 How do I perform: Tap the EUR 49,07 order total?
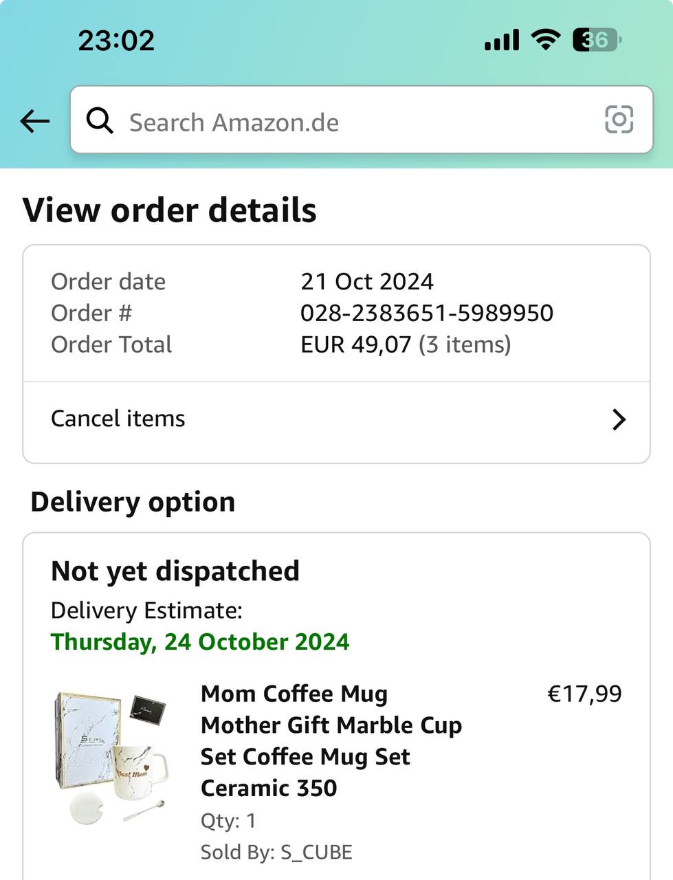point(355,344)
